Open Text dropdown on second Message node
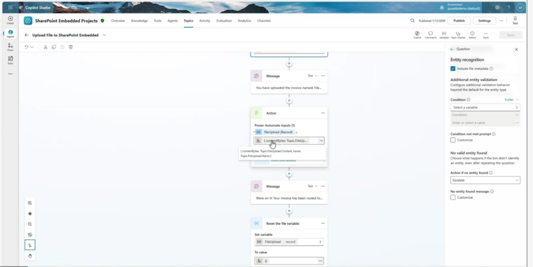 click(313, 186)
